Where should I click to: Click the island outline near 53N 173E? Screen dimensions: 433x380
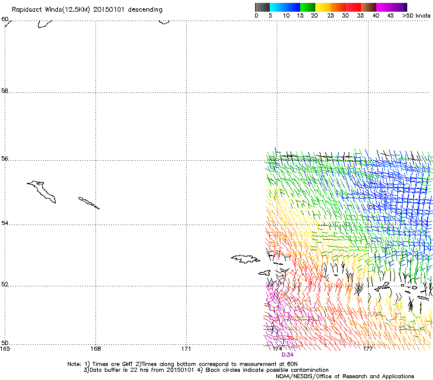pos(246,259)
